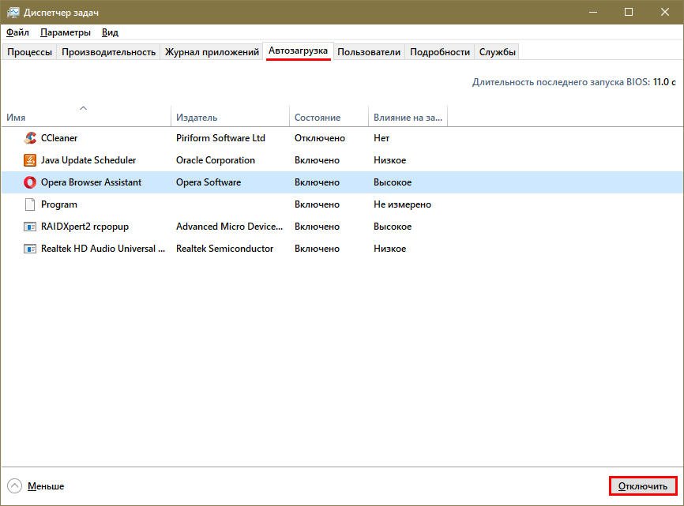Click the Не измерено impact value
This screenshot has height=506, width=684.
coord(402,204)
